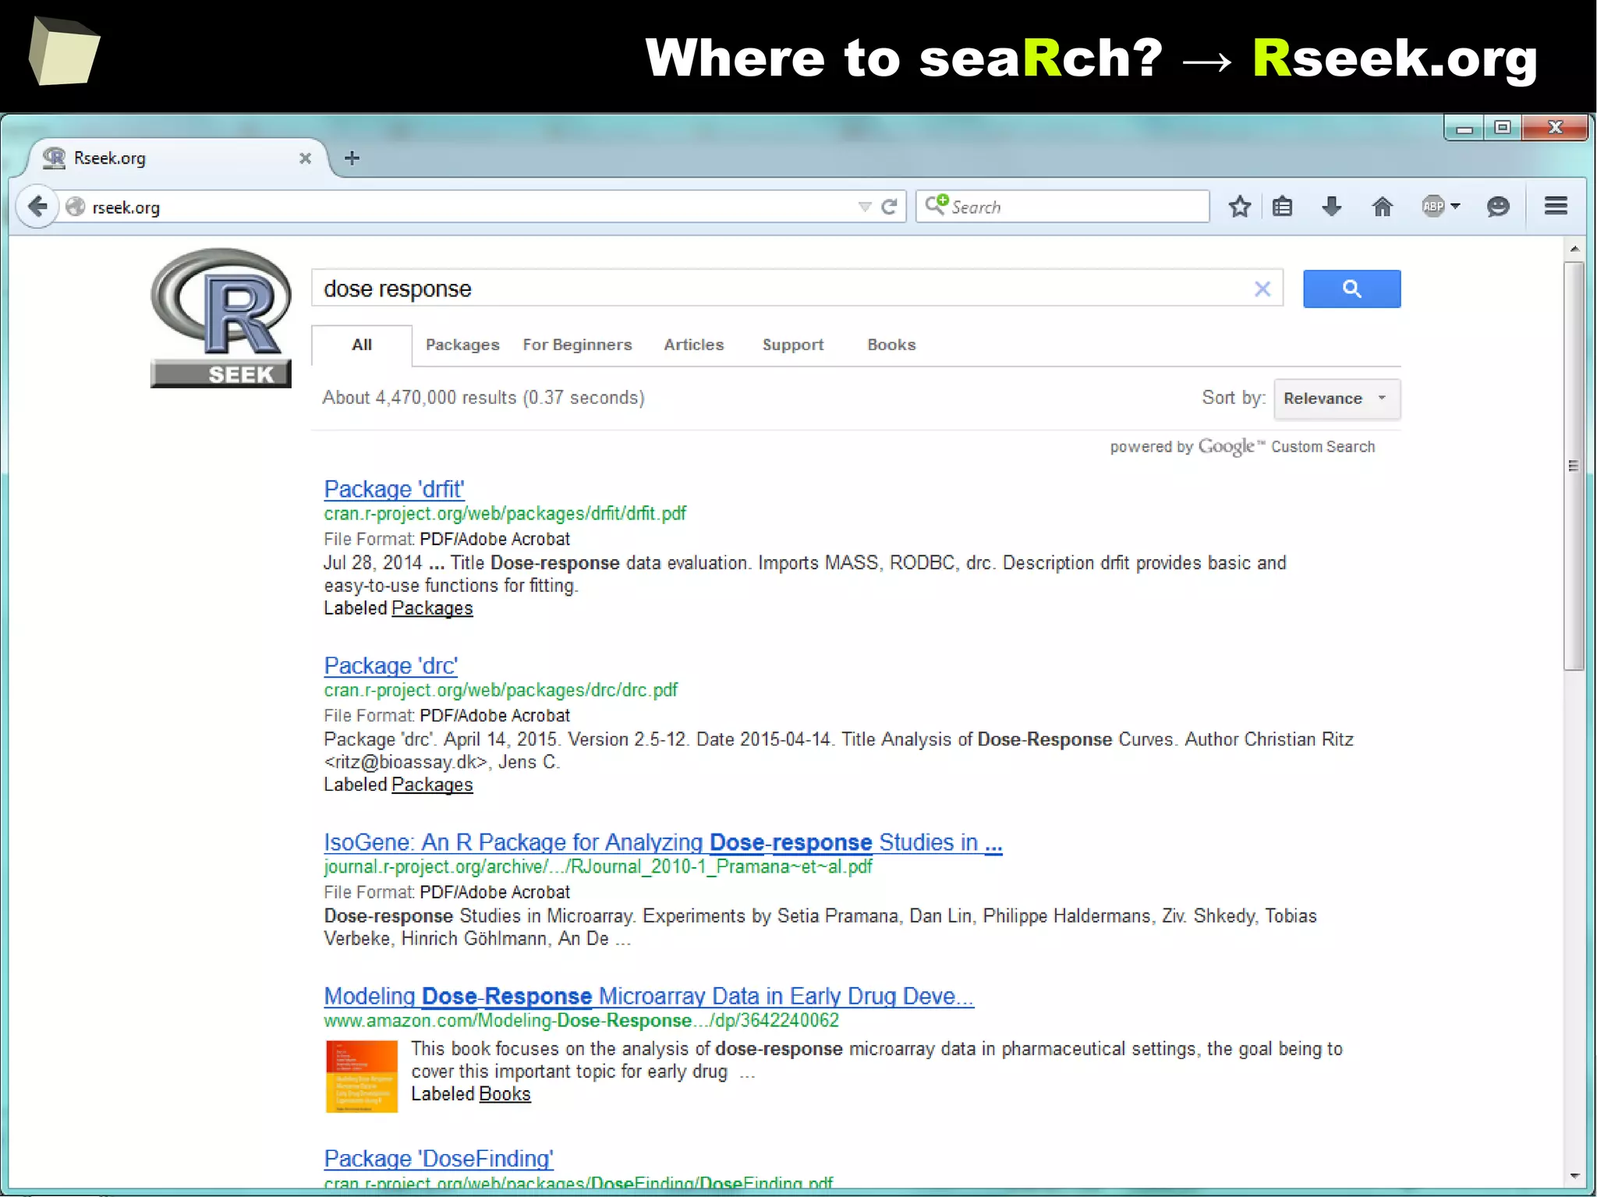Screen dimensions: 1597x1197
Task: Open the bookmarks list icon
Action: [x=1283, y=207]
